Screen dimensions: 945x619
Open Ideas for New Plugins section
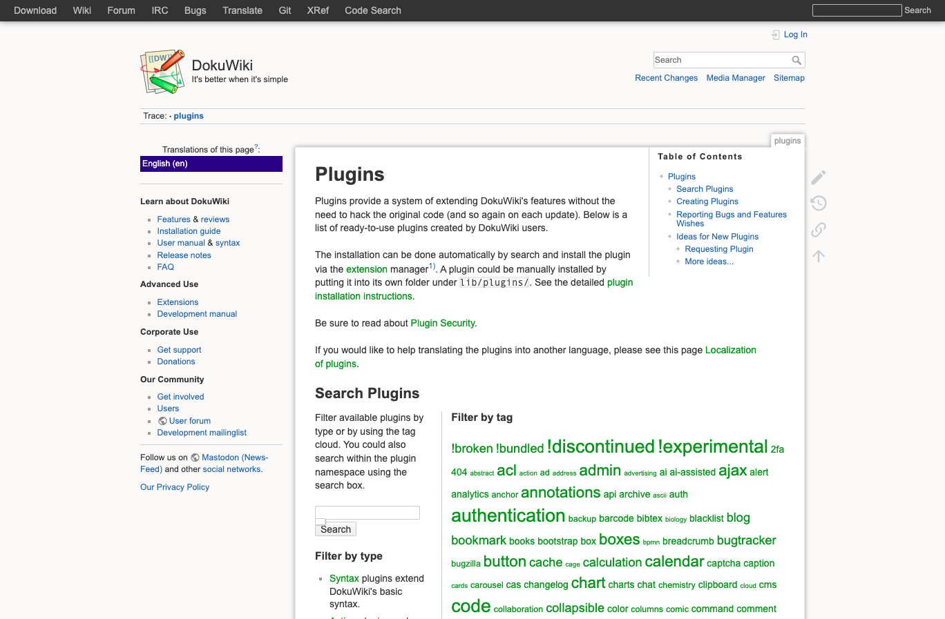(718, 237)
